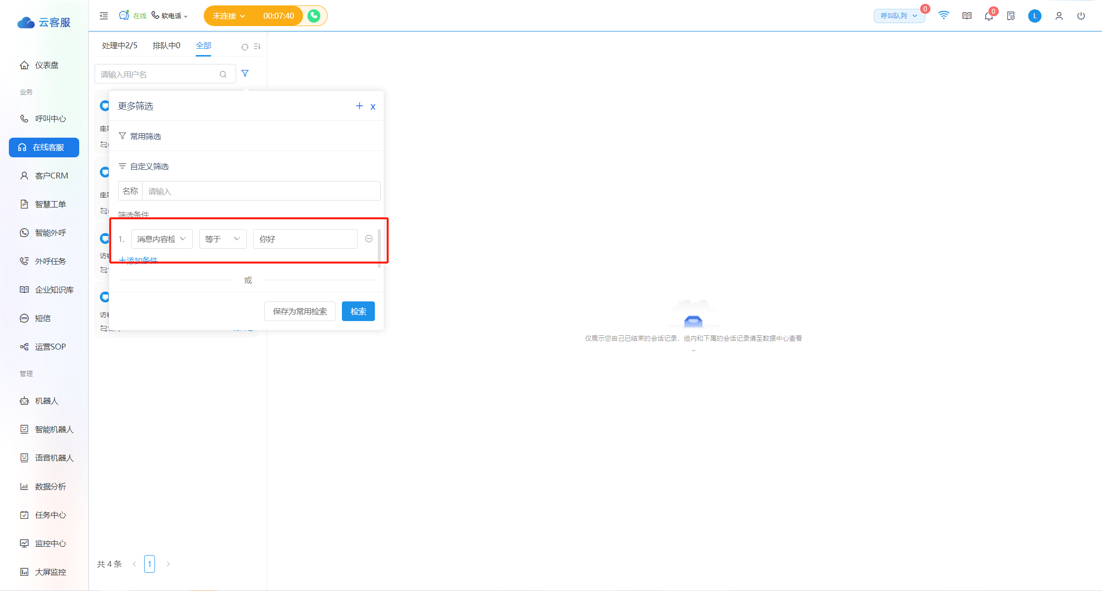Click the sort order icon beside refresh
Viewport: 1102px width, 591px height.
click(x=257, y=46)
